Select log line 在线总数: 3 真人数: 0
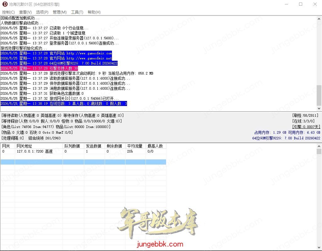 click(64, 103)
